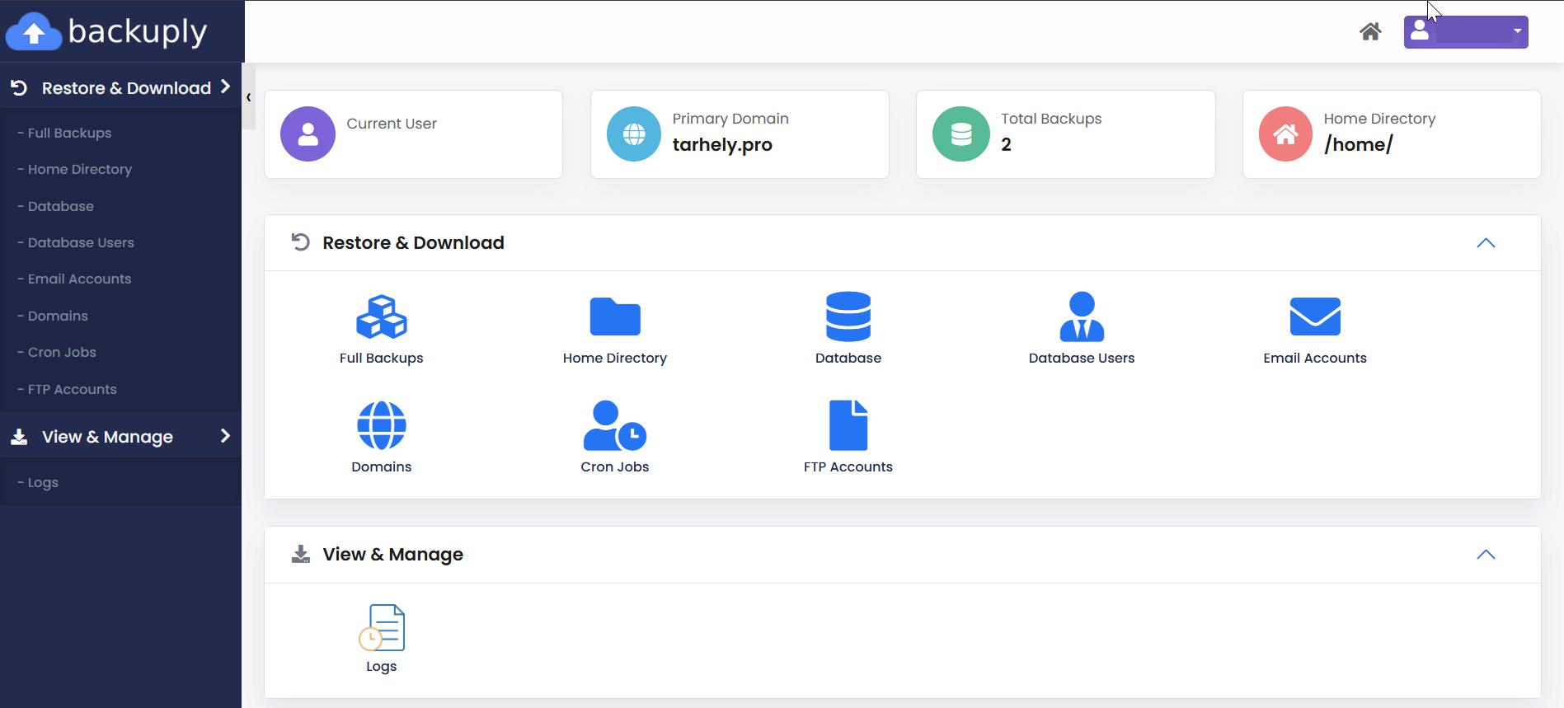Click sidebar View & Manage download icon
Screen dimensions: 1564x708
click(x=19, y=437)
